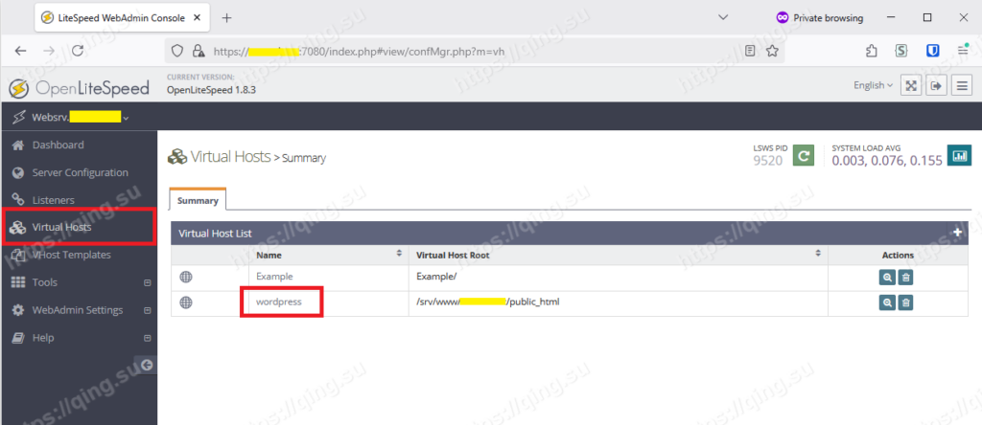Click globe icon in wordpress row
This screenshot has width=982, height=425.
click(x=186, y=302)
